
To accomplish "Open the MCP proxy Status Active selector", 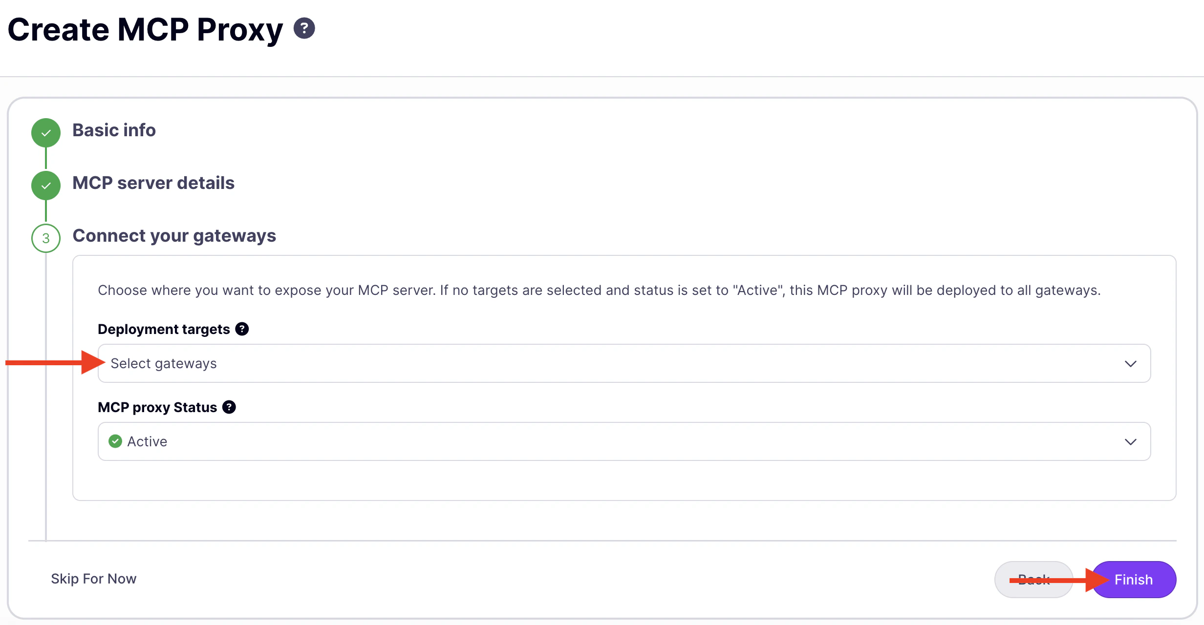I will pos(624,441).
